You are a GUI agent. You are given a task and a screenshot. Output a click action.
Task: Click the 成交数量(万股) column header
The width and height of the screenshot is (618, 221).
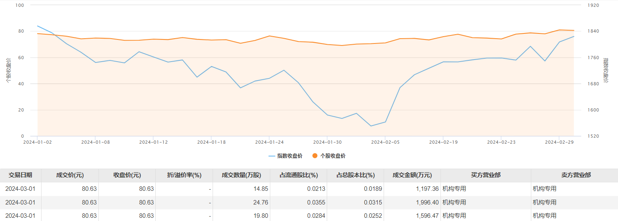pyautogui.click(x=241, y=175)
